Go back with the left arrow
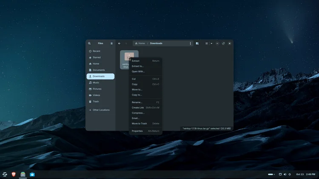Screen dimensions: 319x179 click(x=120, y=43)
